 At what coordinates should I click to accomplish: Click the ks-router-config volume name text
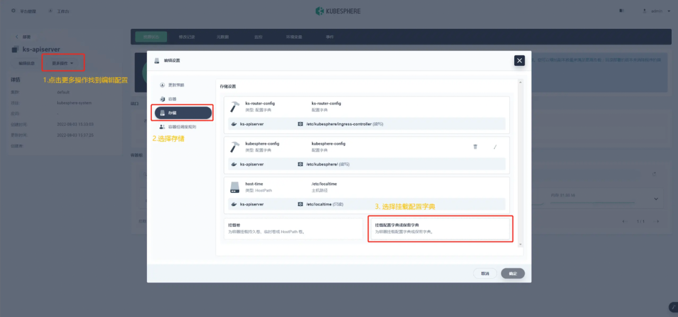click(260, 103)
